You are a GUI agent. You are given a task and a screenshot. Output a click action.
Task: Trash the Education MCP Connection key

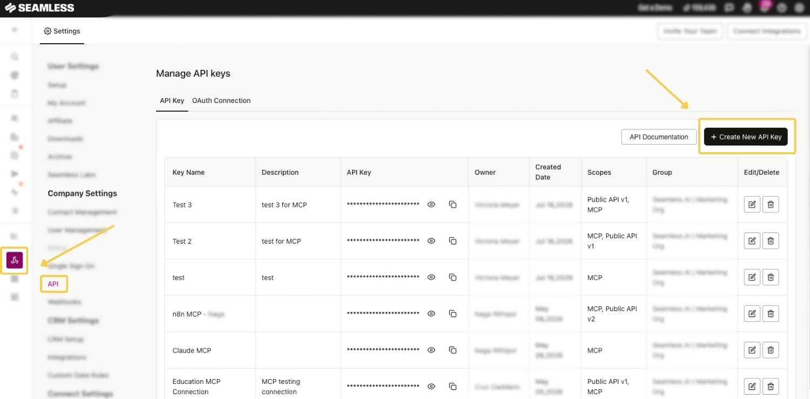pos(771,386)
